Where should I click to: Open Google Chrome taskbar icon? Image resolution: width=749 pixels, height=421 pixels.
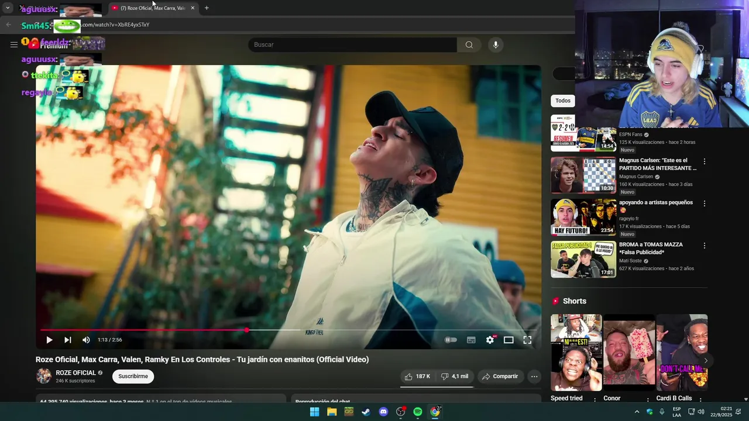click(x=435, y=412)
